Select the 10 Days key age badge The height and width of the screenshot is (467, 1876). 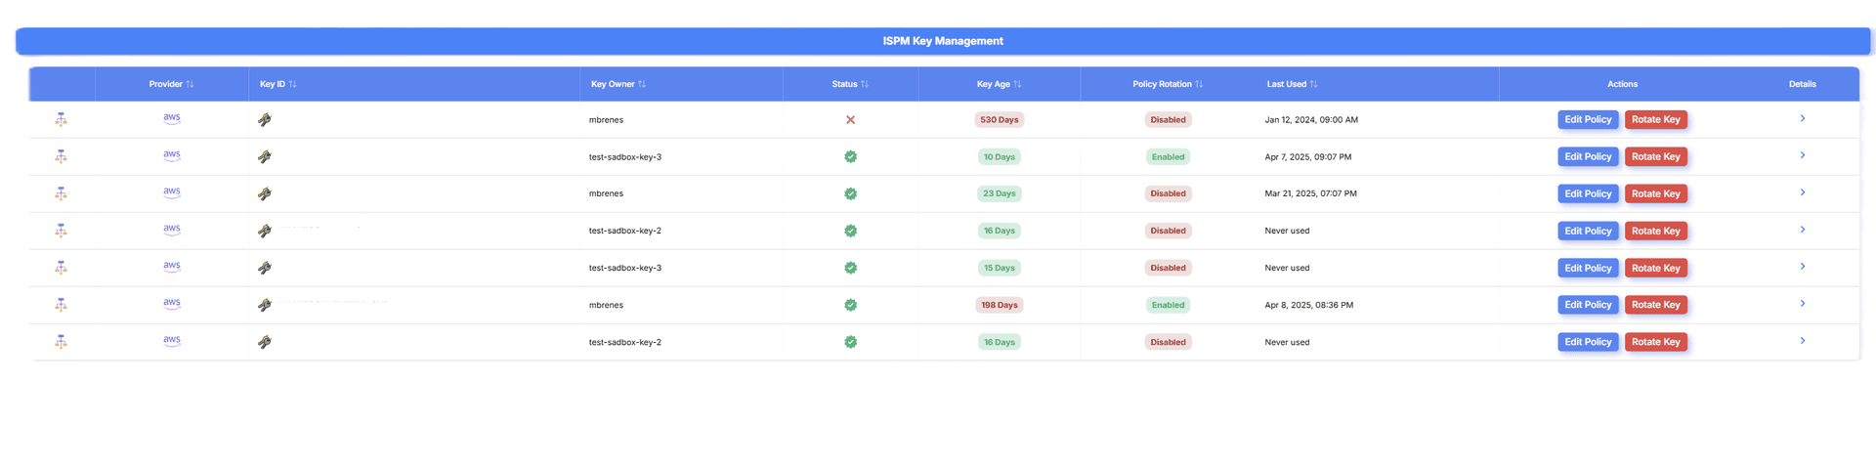pyautogui.click(x=999, y=156)
